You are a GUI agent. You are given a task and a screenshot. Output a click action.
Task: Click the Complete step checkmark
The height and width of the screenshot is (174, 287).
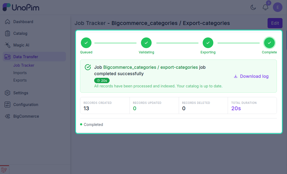[x=269, y=43]
